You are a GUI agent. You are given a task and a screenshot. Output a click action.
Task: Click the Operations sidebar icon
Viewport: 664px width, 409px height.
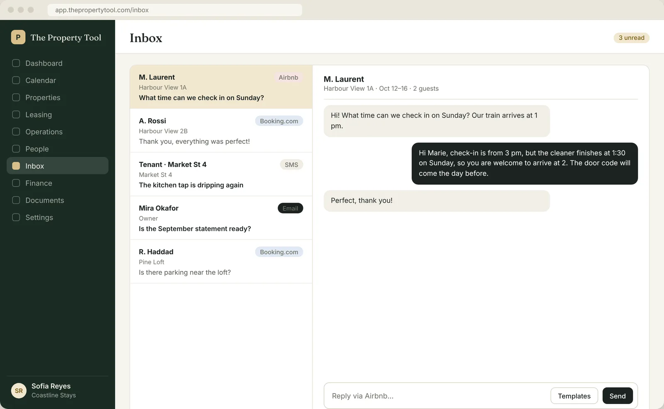pyautogui.click(x=16, y=132)
